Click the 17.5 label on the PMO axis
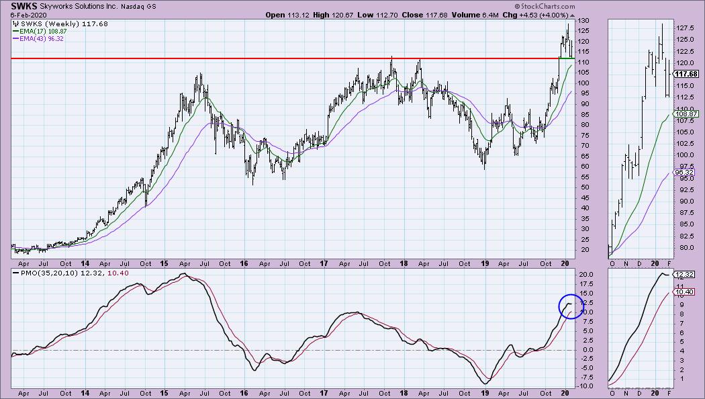Viewport: 705px width, 399px height. coord(587,284)
